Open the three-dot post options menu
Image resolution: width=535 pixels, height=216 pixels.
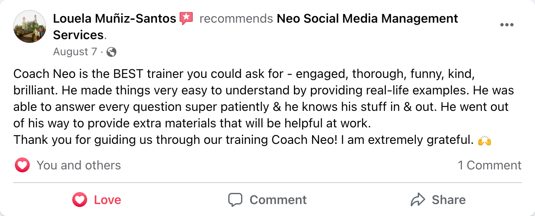[x=507, y=25]
